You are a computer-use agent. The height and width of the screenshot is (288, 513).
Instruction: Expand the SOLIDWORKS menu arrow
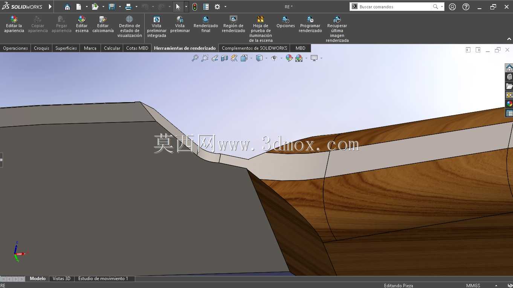50,7
